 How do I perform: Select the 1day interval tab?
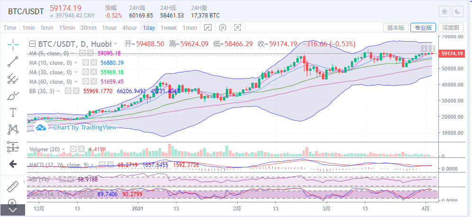(149, 27)
